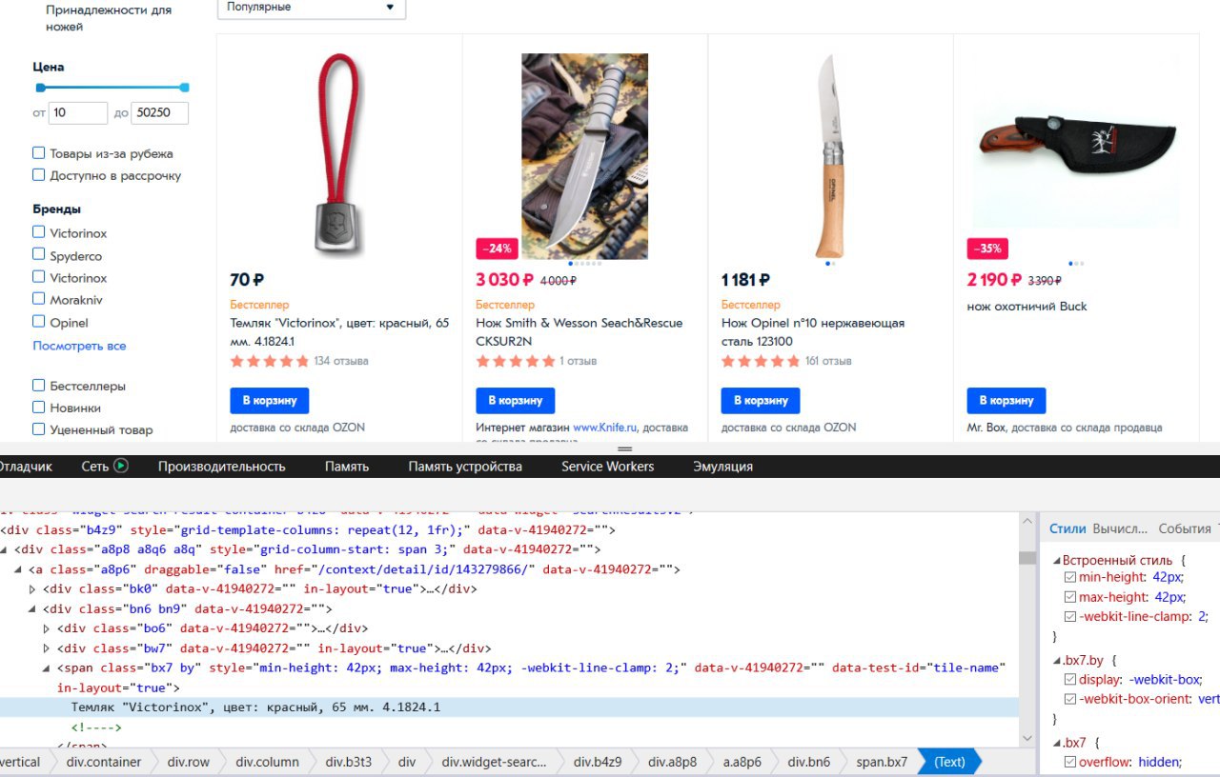The width and height of the screenshot is (1220, 777).
Task: Toggle the -webkit-line-clamp CSS declaration
Action: 1069,617
